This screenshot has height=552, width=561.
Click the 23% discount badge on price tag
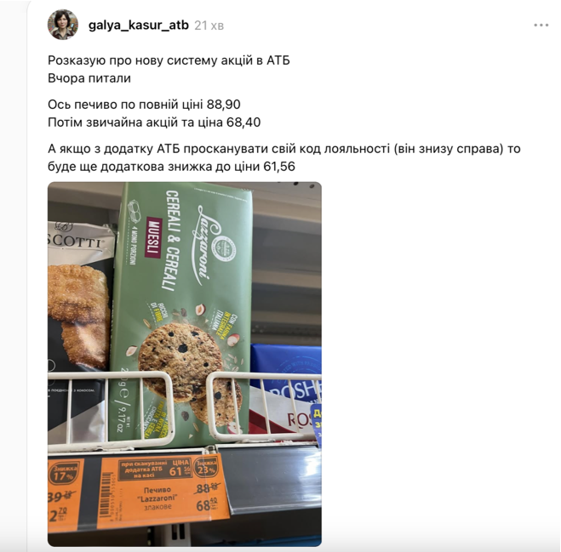click(206, 467)
